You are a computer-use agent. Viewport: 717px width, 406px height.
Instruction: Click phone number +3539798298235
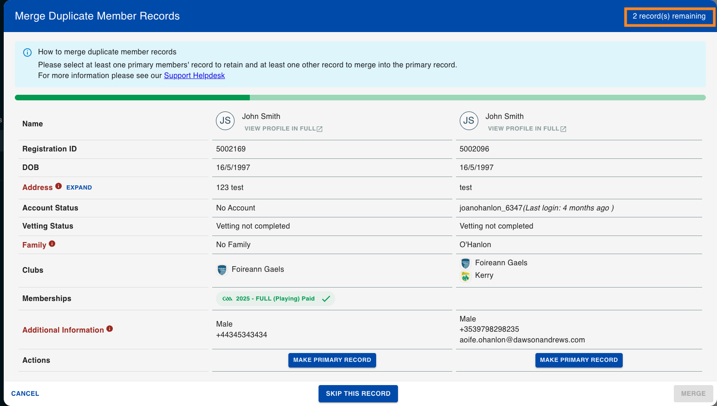tap(489, 329)
